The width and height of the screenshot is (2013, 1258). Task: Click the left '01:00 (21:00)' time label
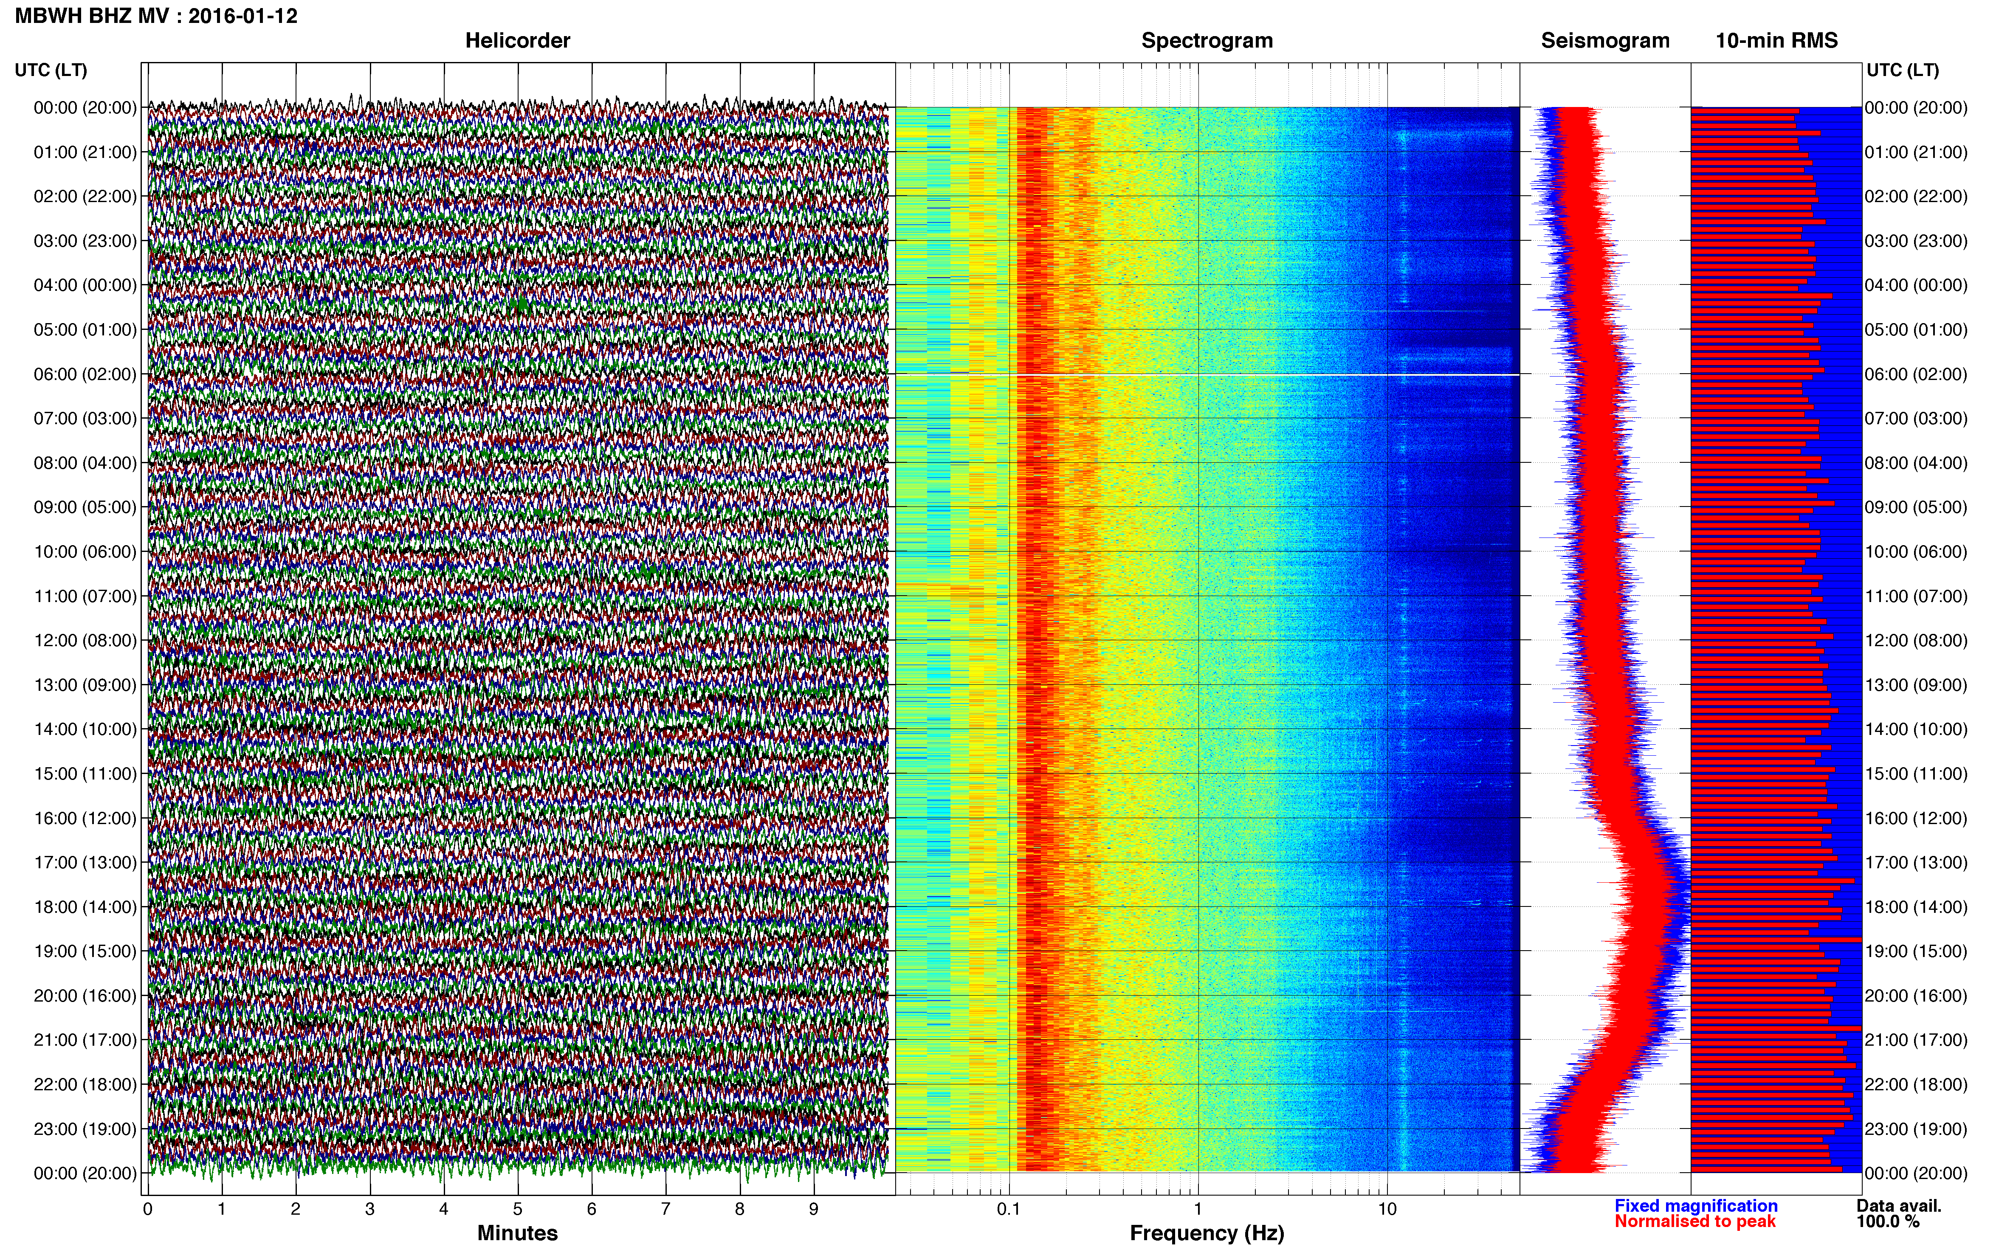pos(85,152)
